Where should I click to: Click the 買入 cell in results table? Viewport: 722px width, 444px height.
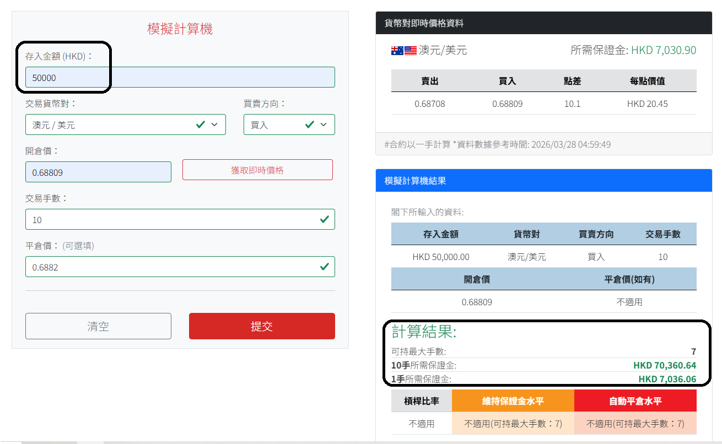coord(596,257)
